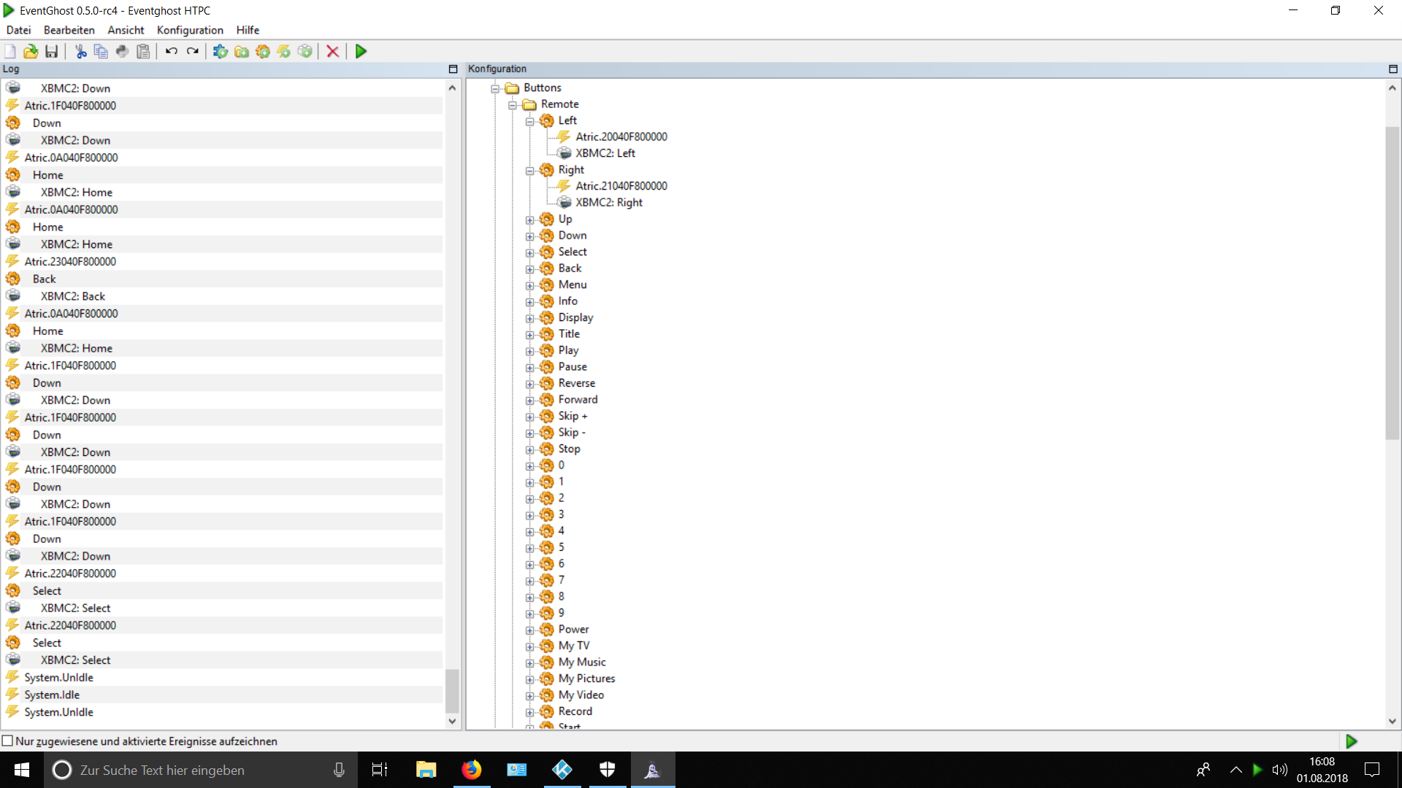Image resolution: width=1402 pixels, height=788 pixels.
Task: Add a new plugin
Action: 221,51
